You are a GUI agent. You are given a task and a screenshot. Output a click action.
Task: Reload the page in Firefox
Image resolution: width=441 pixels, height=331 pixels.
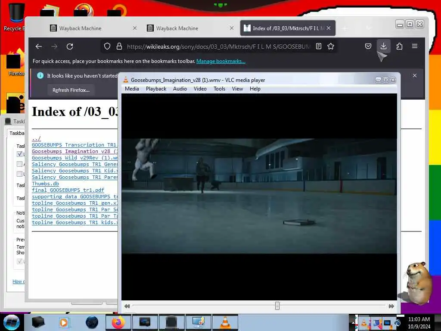(70, 47)
